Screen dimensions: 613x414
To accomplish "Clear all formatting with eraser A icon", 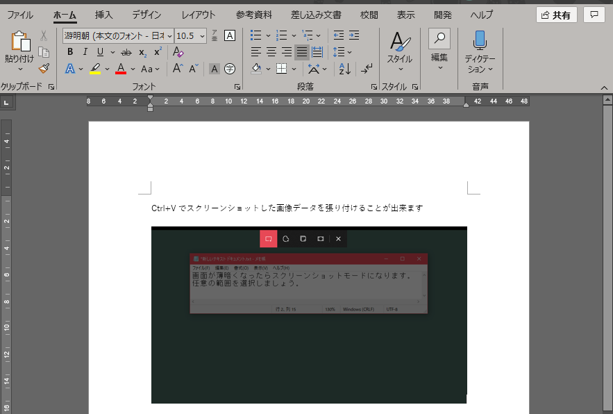I will 178,52.
